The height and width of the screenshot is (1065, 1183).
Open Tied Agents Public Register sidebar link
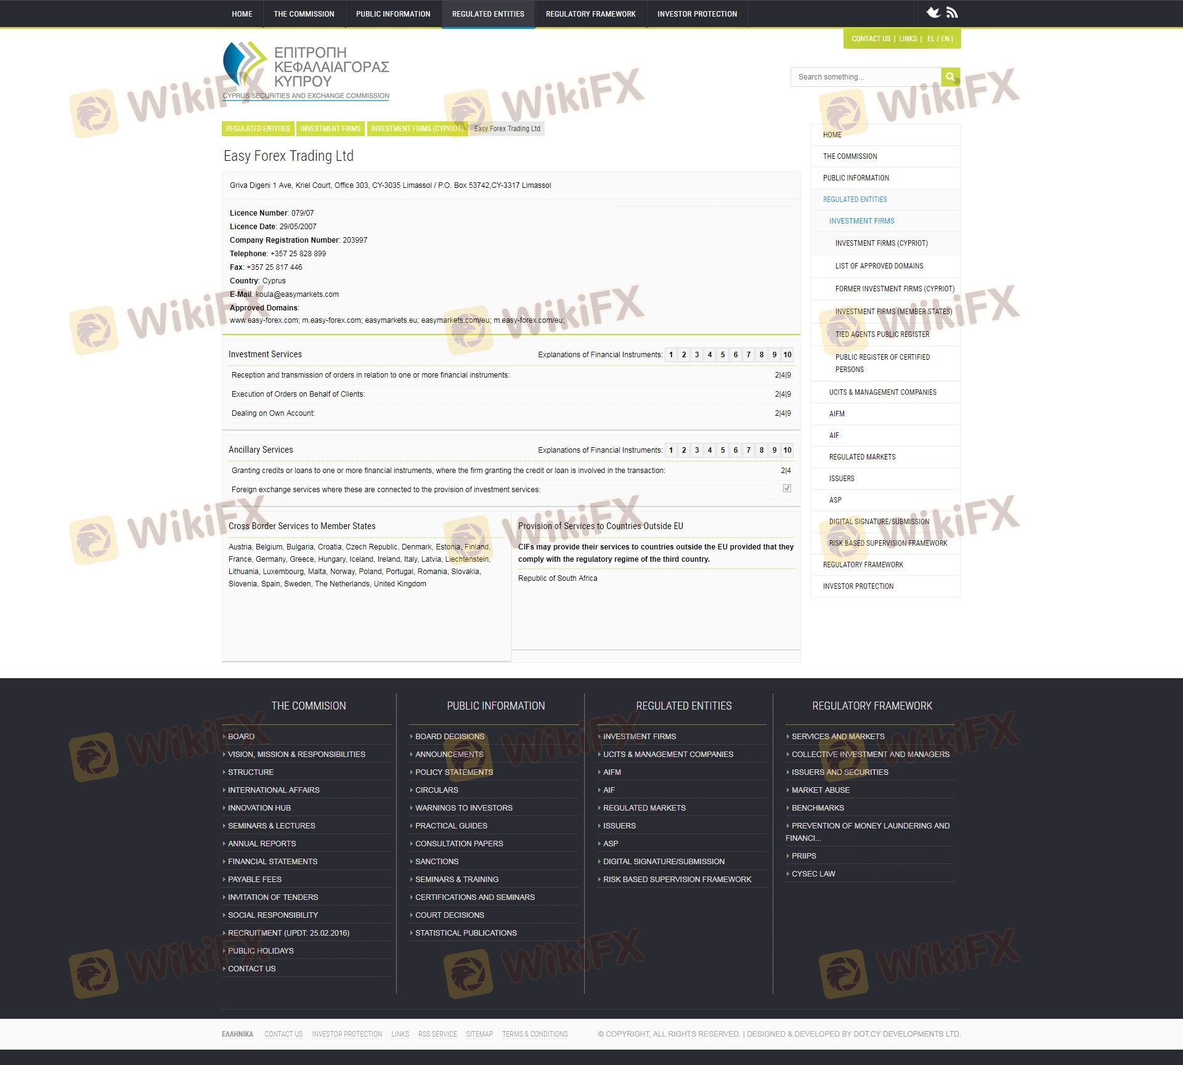coord(882,334)
